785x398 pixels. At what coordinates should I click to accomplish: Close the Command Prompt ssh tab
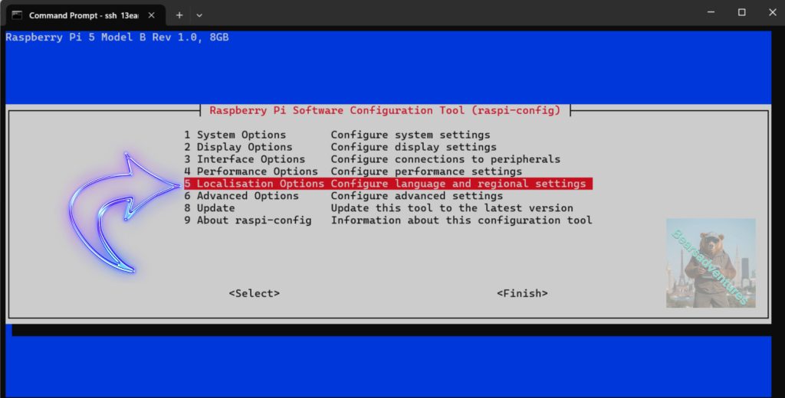(152, 15)
